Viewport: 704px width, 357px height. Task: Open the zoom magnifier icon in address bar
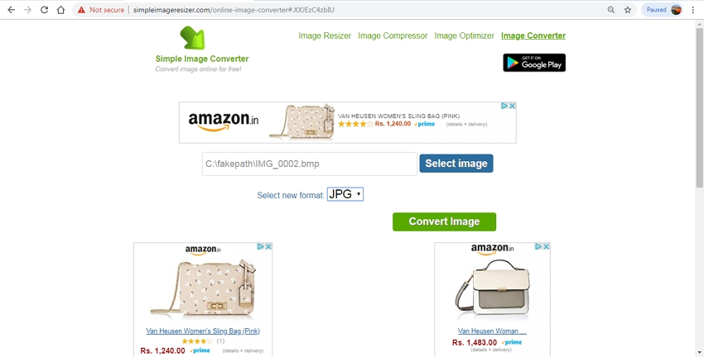(611, 9)
